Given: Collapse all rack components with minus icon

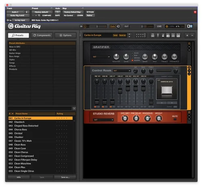Looking at the screenshot, I should [x=192, y=35].
